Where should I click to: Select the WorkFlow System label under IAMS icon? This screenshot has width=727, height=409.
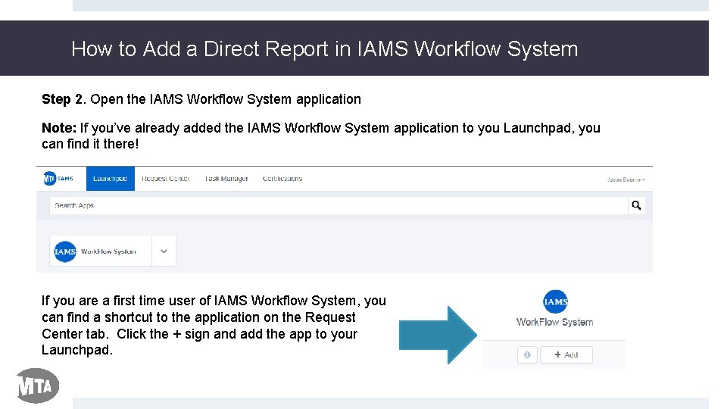(554, 322)
